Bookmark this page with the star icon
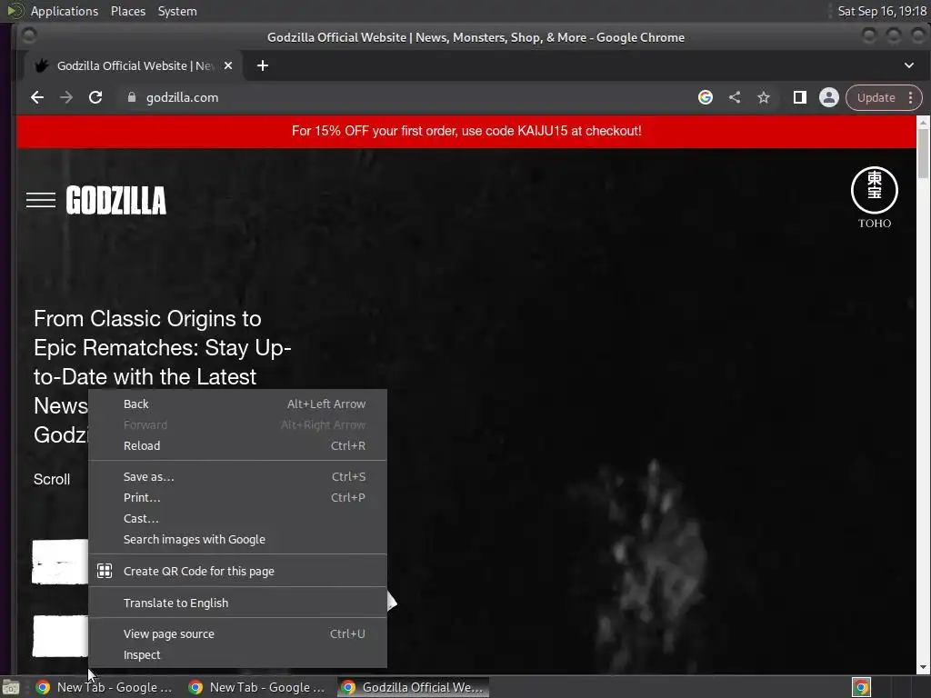931x698 pixels. pyautogui.click(x=764, y=97)
